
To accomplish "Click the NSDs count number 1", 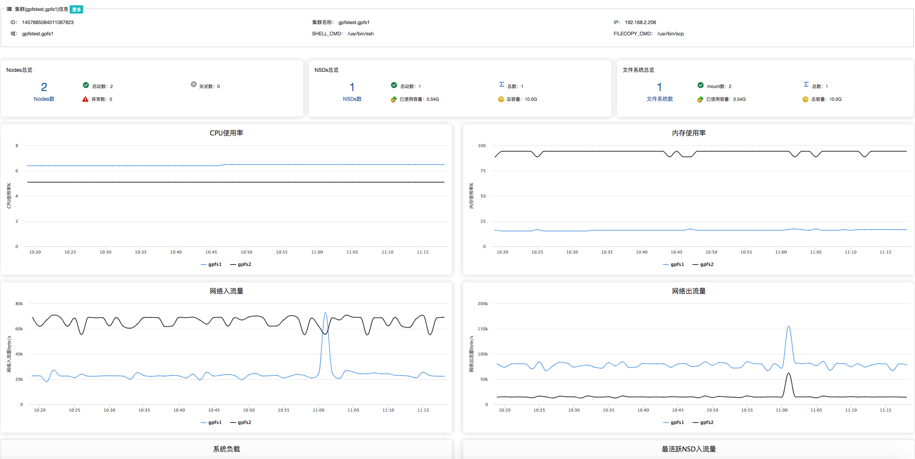I will (x=352, y=87).
